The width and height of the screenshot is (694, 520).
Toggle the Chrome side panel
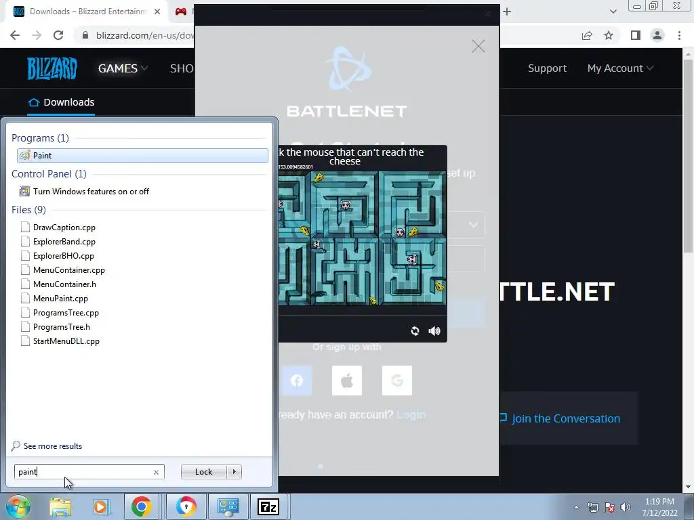636,35
